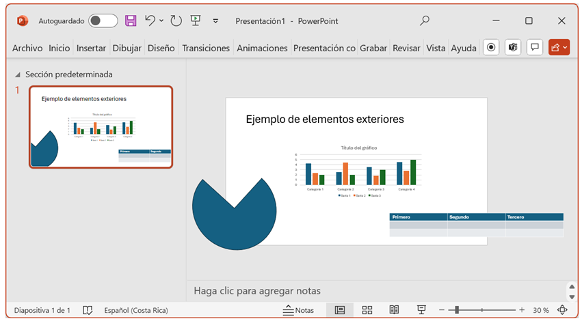Click the Undo arrow icon
The height and width of the screenshot is (321, 582).
pyautogui.click(x=150, y=20)
